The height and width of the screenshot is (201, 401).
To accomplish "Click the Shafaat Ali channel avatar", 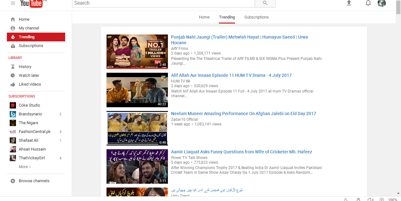I will pos(13,140).
